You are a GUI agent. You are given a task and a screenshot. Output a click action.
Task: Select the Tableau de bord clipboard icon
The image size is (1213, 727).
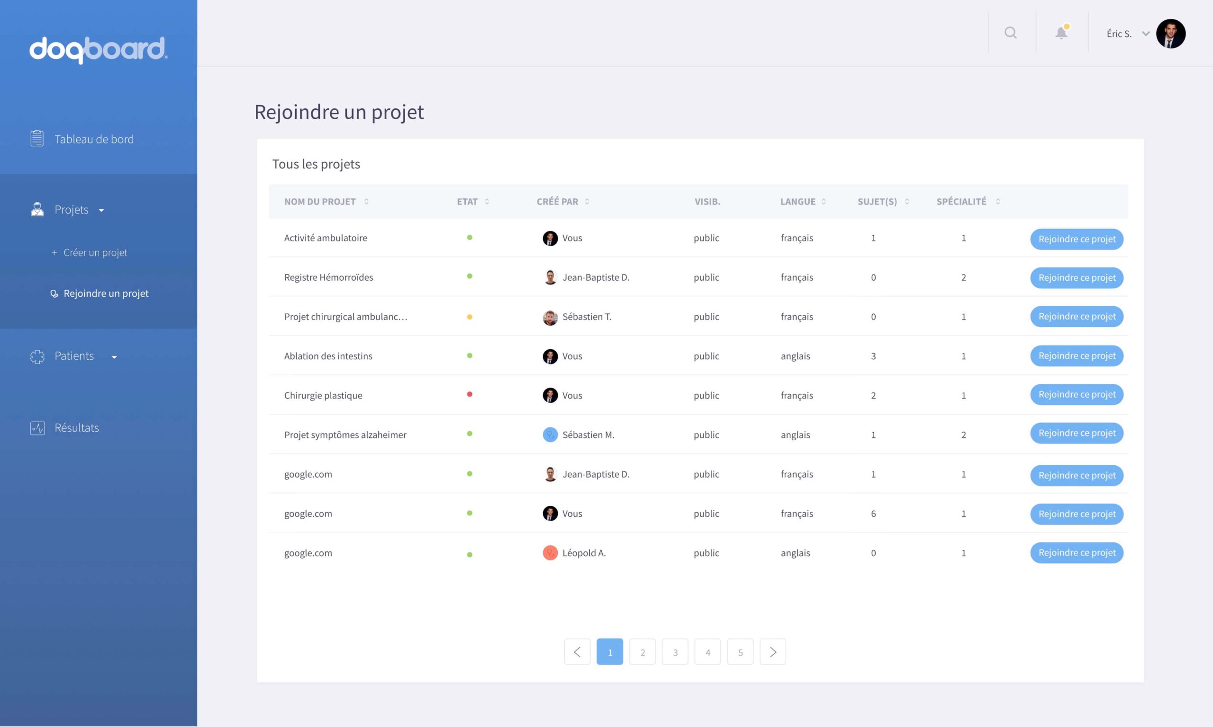click(x=36, y=139)
